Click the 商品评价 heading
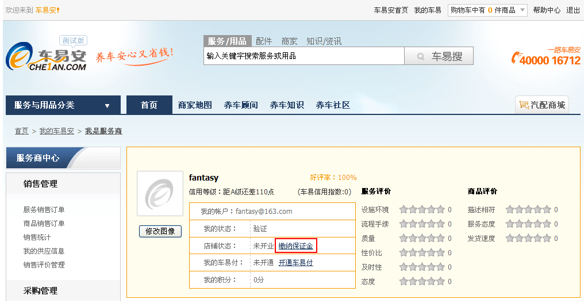 [482, 191]
